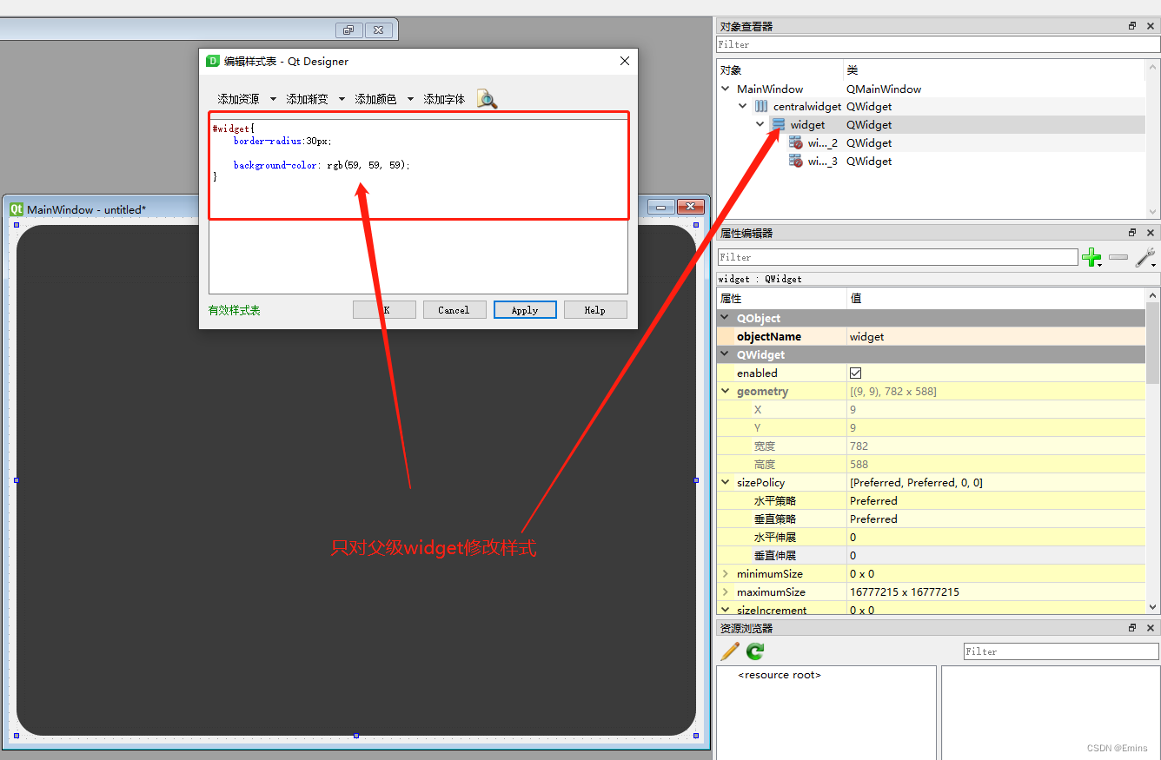Open the 添加资源 dropdown arrow
Screen dimensions: 1161x760
click(x=273, y=99)
